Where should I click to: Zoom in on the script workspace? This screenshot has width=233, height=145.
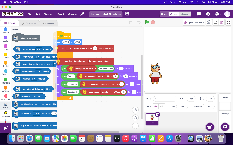136,110
